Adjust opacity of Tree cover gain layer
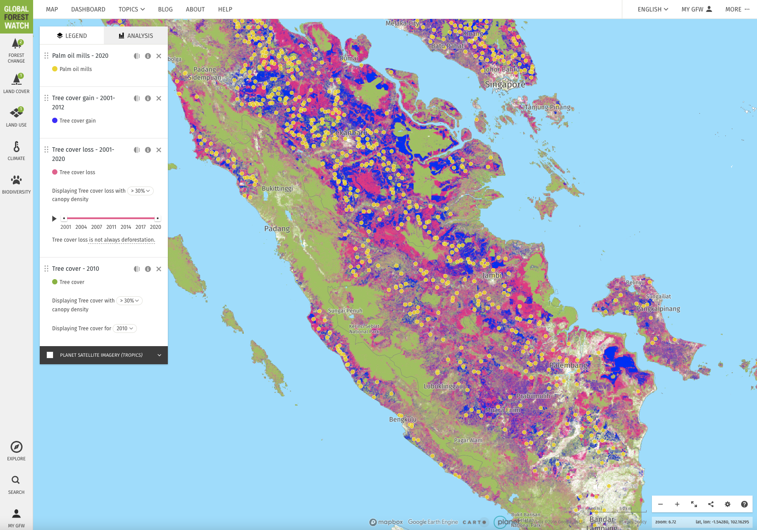This screenshot has width=757, height=530. (x=137, y=98)
